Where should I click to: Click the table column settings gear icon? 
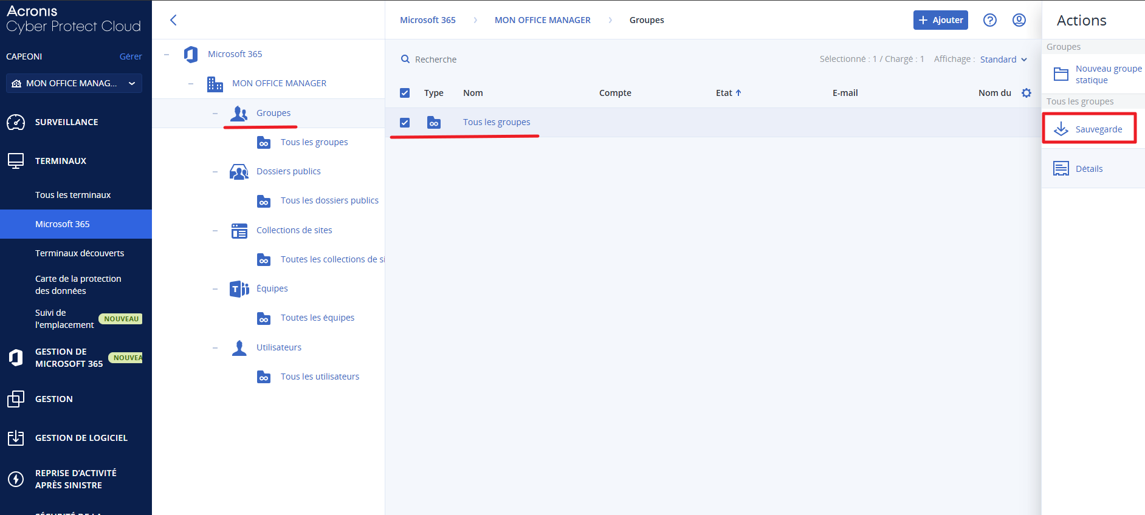(x=1026, y=93)
